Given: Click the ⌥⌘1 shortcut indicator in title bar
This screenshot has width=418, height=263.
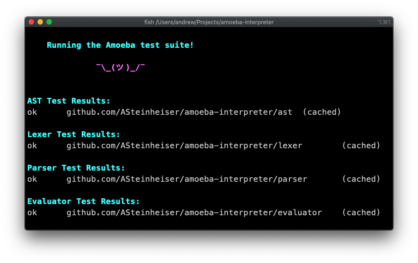Looking at the screenshot, I should pos(384,22).
